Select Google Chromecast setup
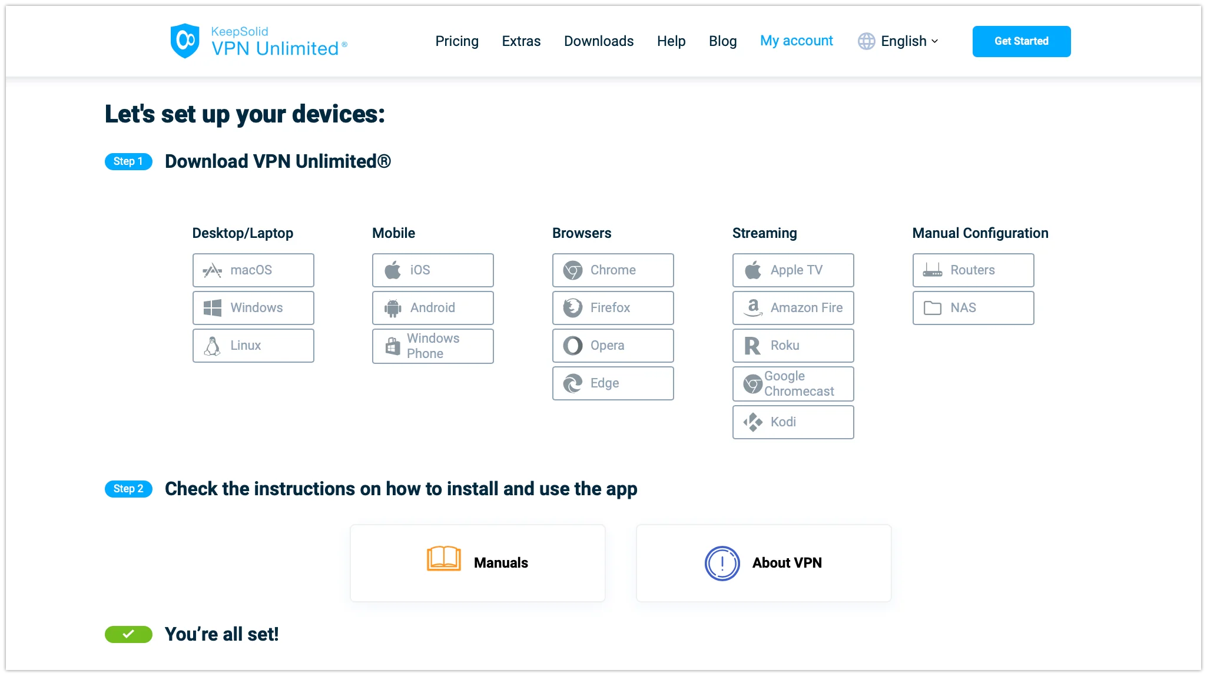The height and width of the screenshot is (676, 1207). [x=793, y=384]
